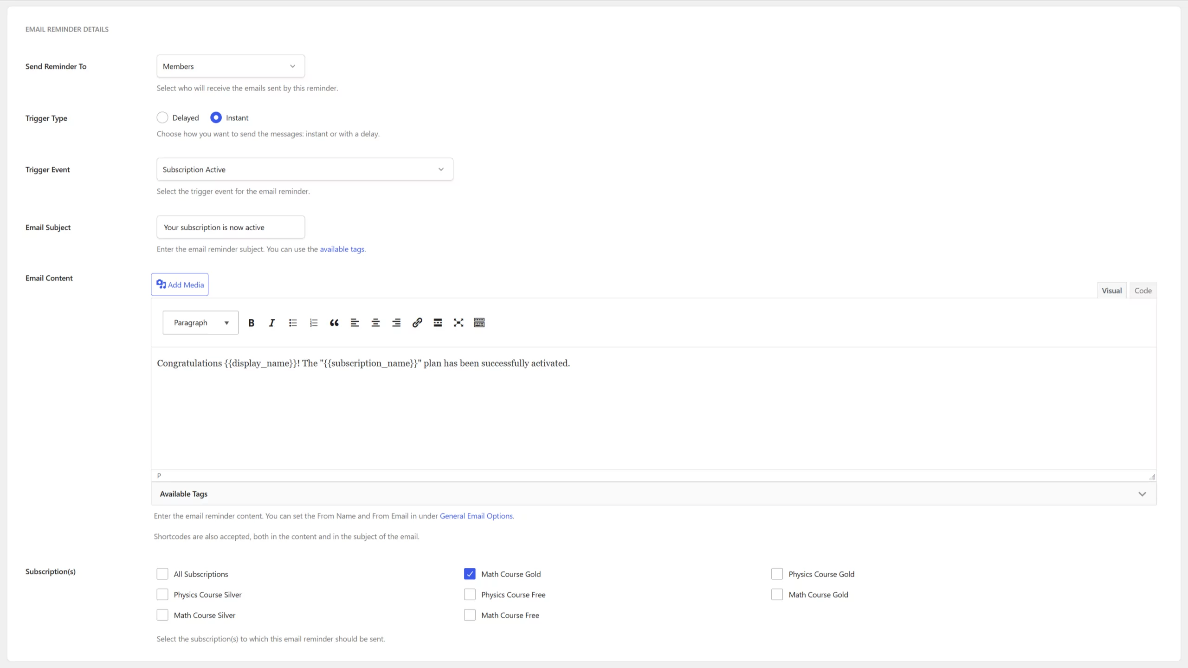This screenshot has height=668, width=1188.
Task: Open fullscreen distraction-free mode
Action: click(x=458, y=323)
